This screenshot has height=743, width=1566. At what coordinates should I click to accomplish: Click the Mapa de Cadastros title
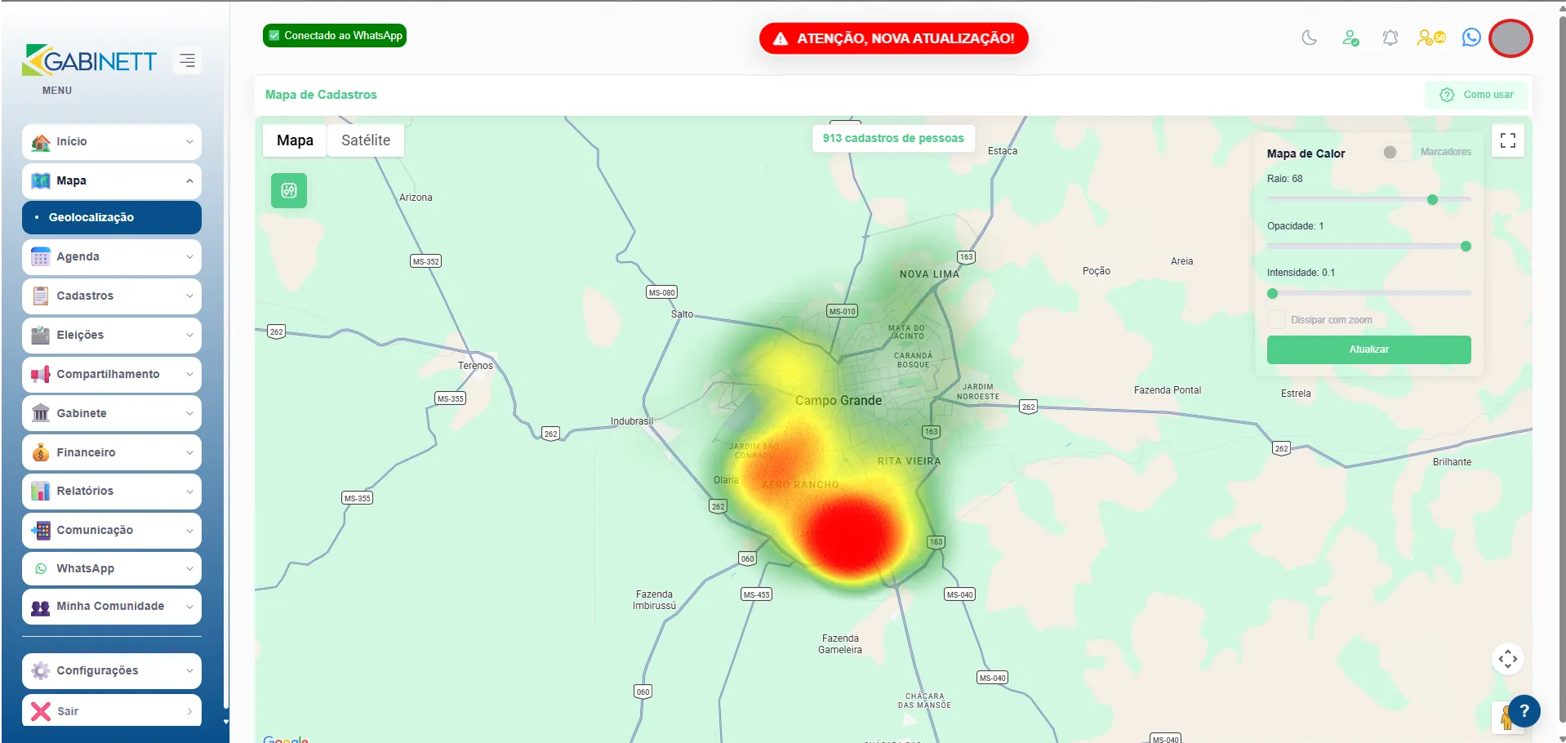click(x=321, y=95)
